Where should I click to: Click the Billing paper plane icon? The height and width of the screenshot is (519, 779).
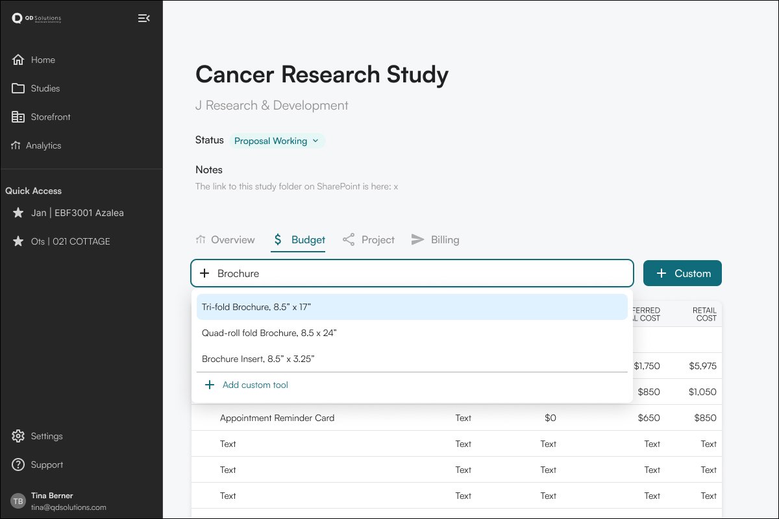click(x=418, y=240)
